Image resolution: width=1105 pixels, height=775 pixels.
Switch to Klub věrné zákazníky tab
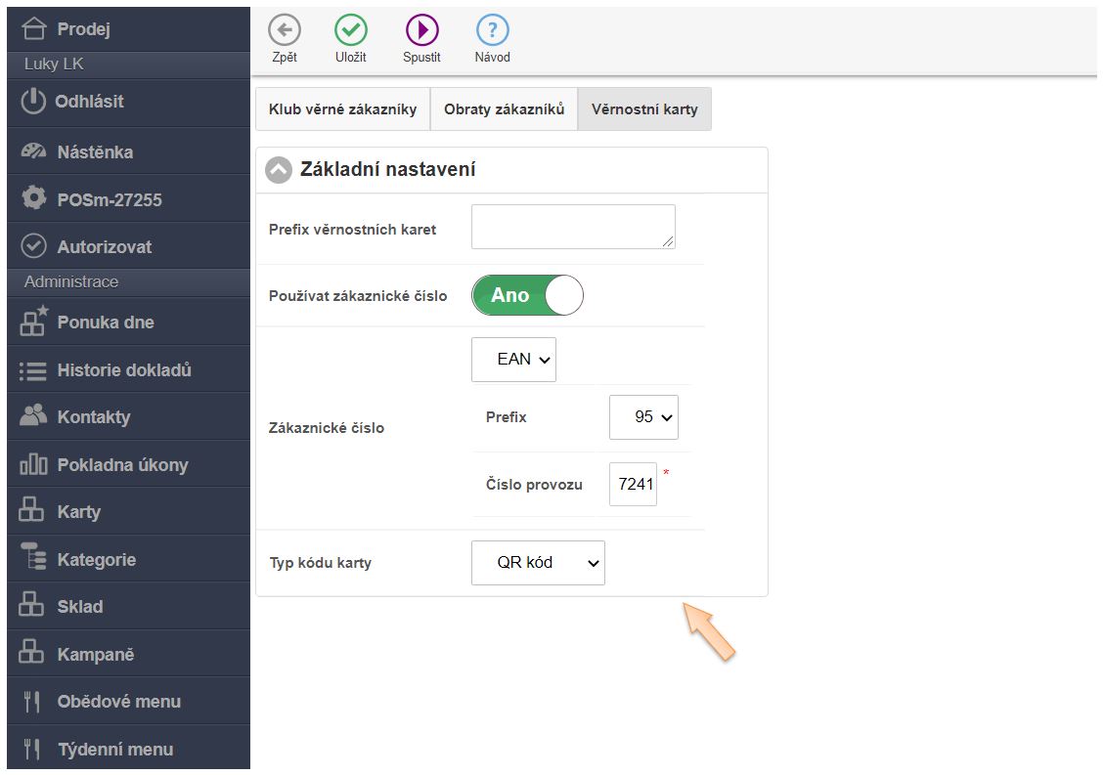pos(342,109)
